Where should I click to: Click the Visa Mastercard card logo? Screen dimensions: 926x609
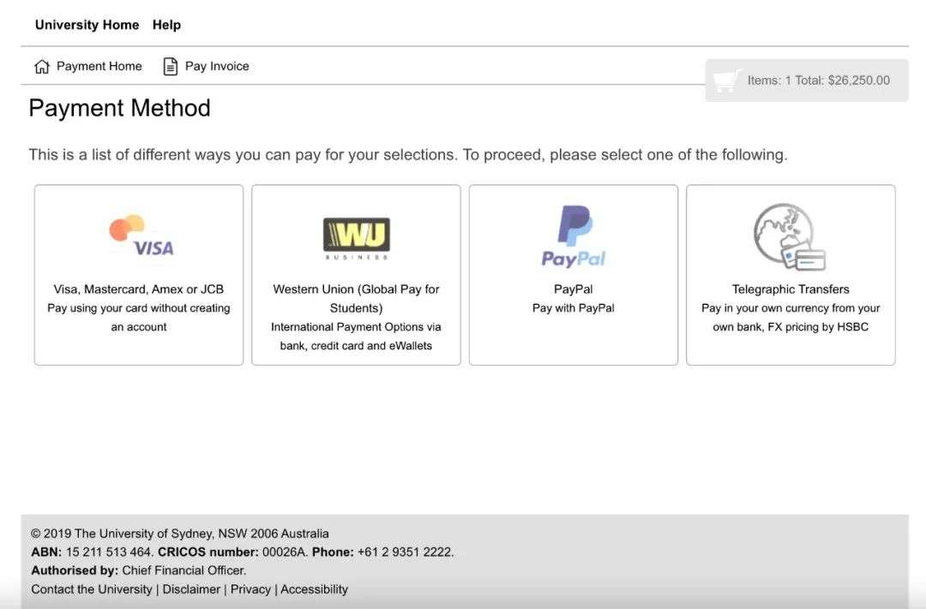(x=141, y=236)
